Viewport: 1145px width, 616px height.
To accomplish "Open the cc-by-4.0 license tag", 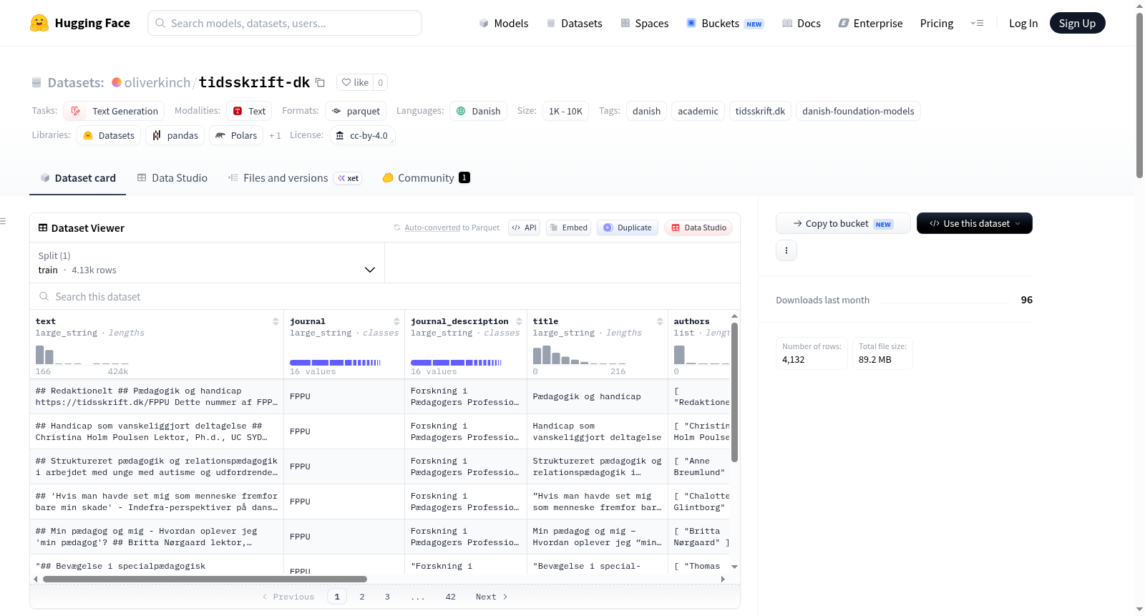I will (362, 135).
